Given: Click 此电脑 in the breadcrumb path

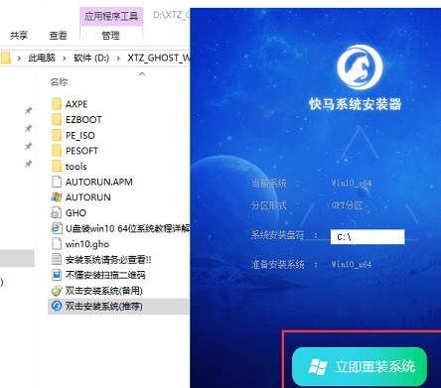Looking at the screenshot, I should [42, 58].
